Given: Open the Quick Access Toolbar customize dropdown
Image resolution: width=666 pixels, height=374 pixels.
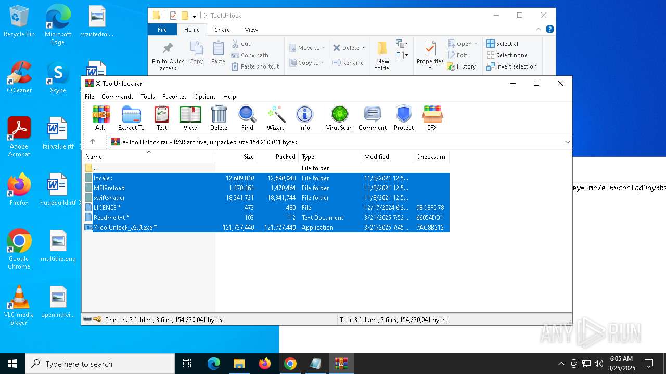Looking at the screenshot, I should click(194, 16).
